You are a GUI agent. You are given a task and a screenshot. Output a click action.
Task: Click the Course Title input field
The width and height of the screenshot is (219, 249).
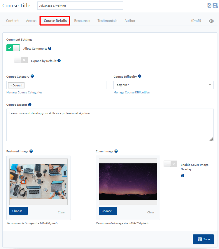click(x=80, y=6)
